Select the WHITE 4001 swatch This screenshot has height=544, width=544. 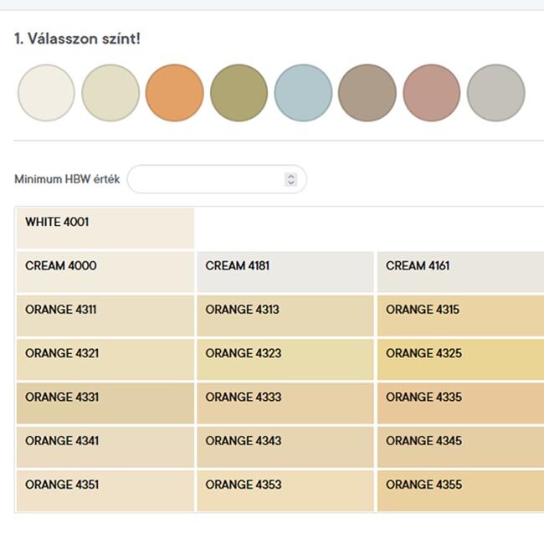tap(105, 228)
